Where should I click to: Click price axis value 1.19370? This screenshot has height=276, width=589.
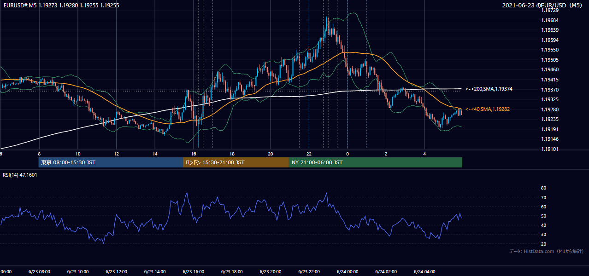coord(549,90)
